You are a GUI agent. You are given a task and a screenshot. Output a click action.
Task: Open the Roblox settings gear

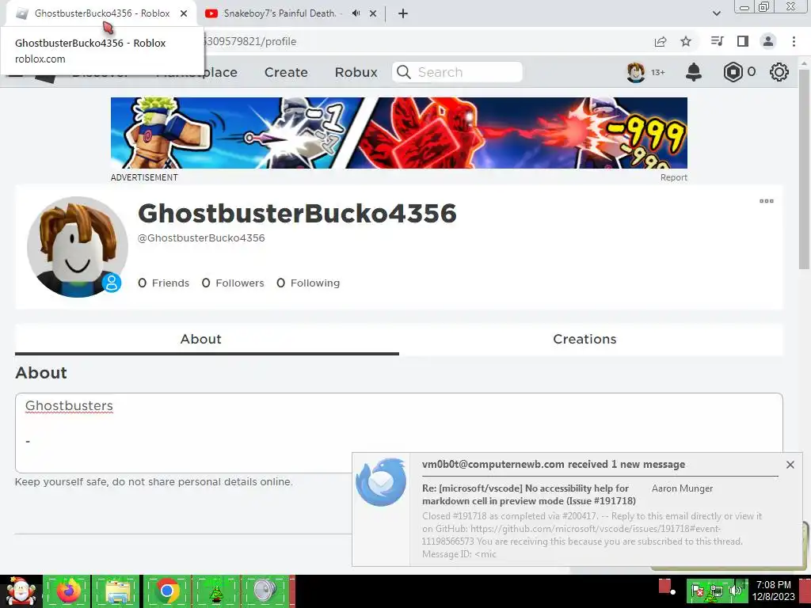point(779,72)
